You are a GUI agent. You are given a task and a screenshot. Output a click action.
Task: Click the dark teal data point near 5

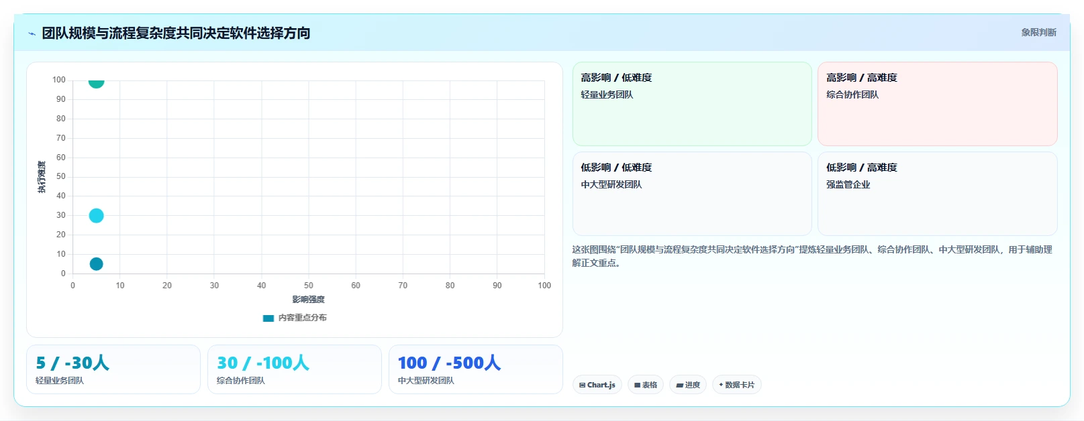pyautogui.click(x=96, y=264)
